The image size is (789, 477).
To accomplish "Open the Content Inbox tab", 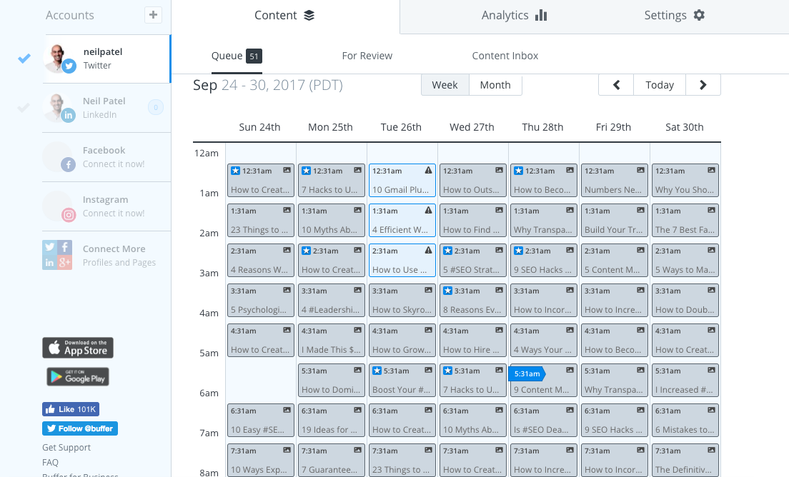I will tap(505, 56).
